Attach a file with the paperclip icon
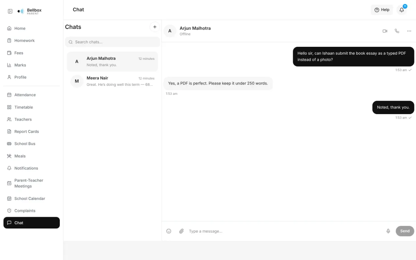Image resolution: width=416 pixels, height=260 pixels. click(x=181, y=231)
